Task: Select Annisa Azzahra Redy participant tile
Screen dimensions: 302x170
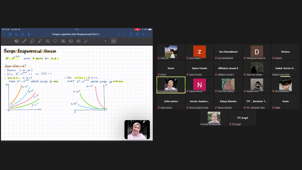Action: (x=199, y=102)
